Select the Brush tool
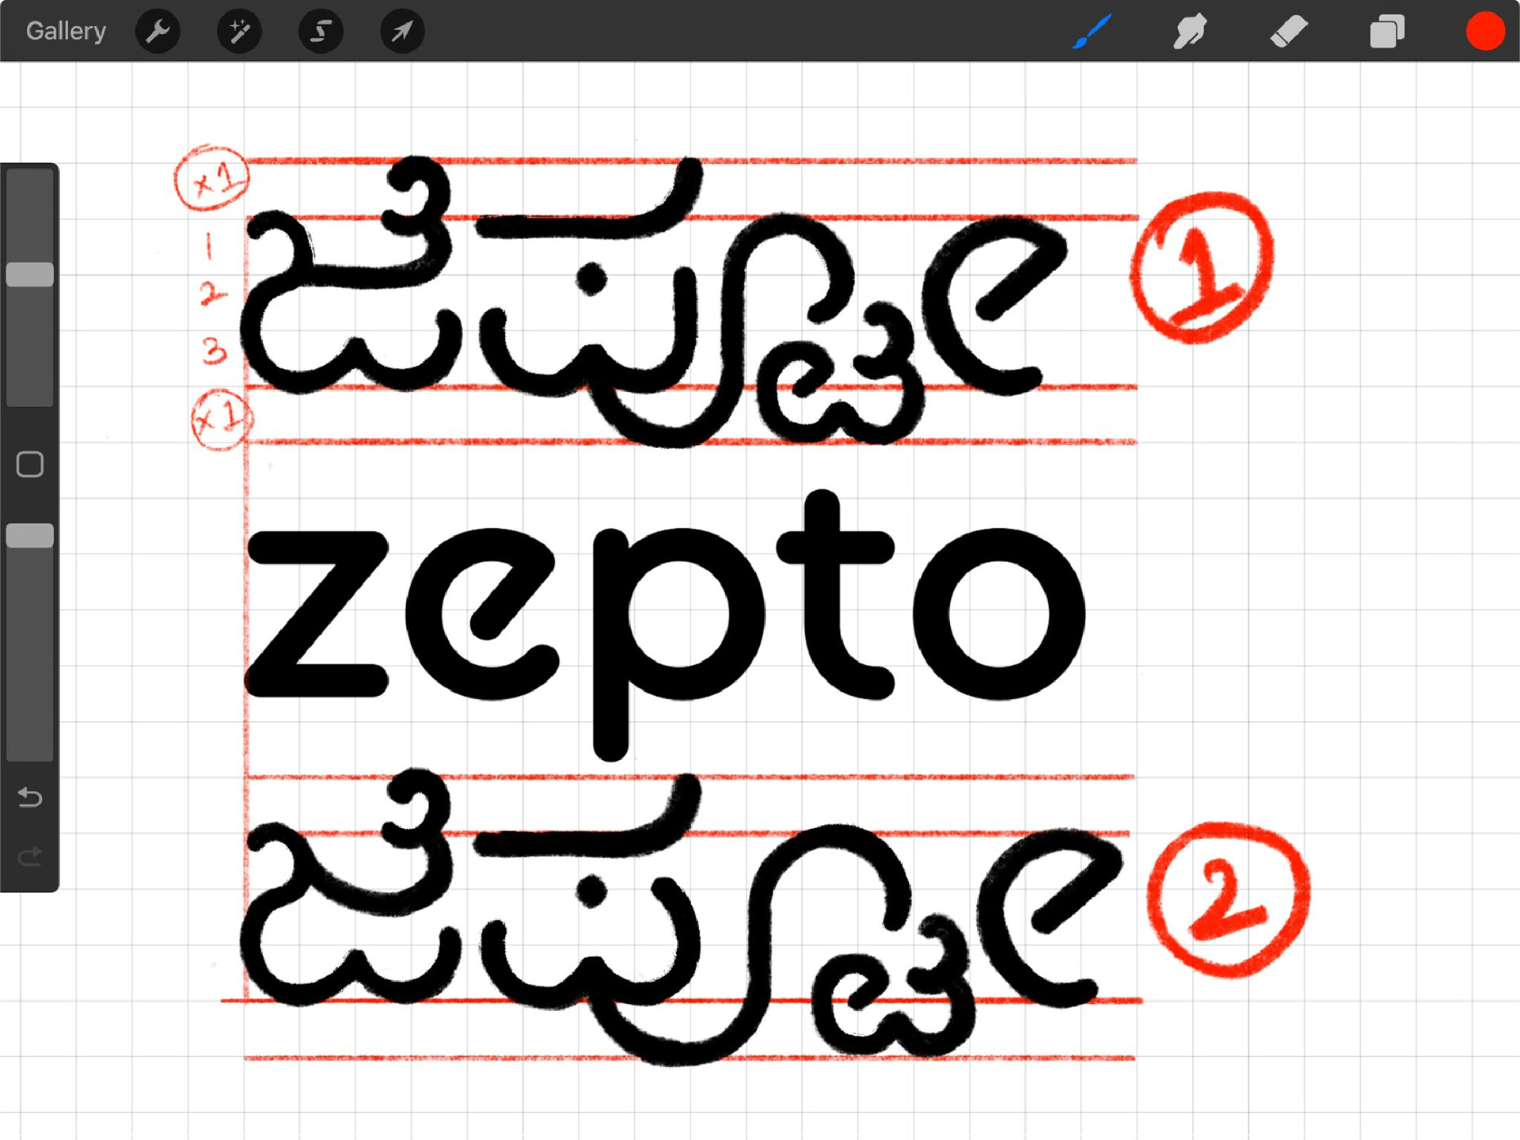Screen dimensions: 1520x1140 click(1092, 32)
